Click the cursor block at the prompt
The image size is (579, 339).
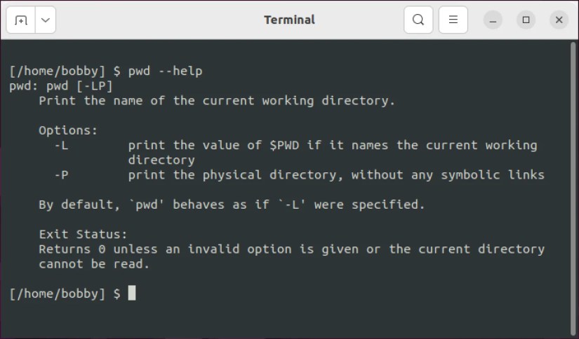(132, 293)
